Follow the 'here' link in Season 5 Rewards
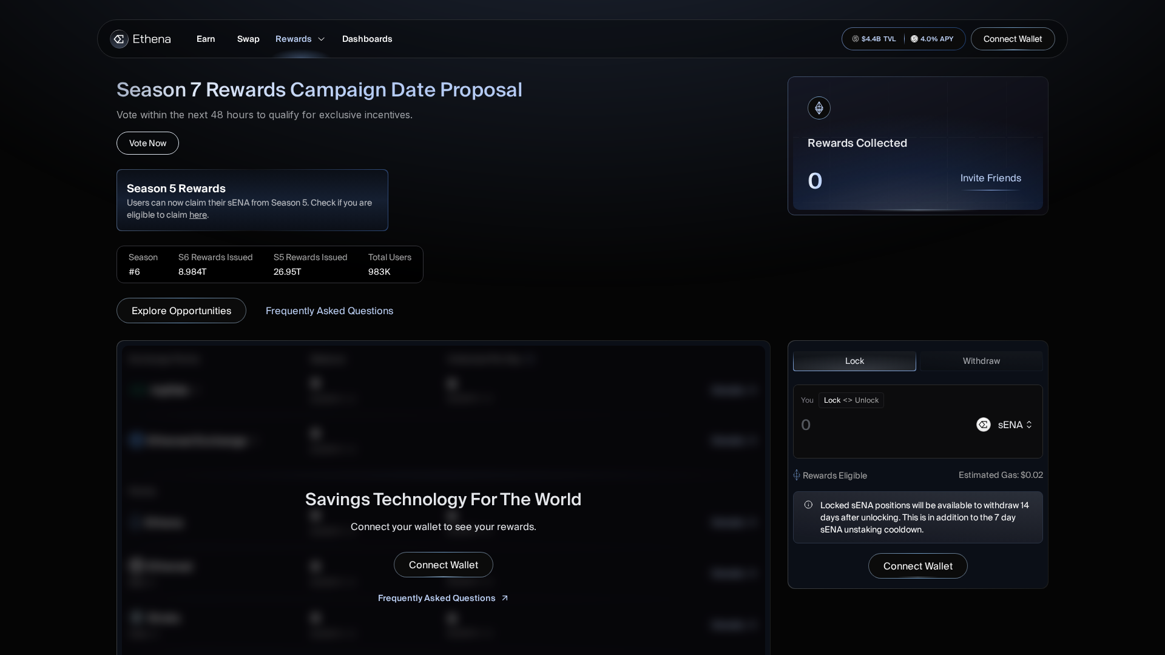This screenshot has width=1165, height=655. tap(198, 215)
